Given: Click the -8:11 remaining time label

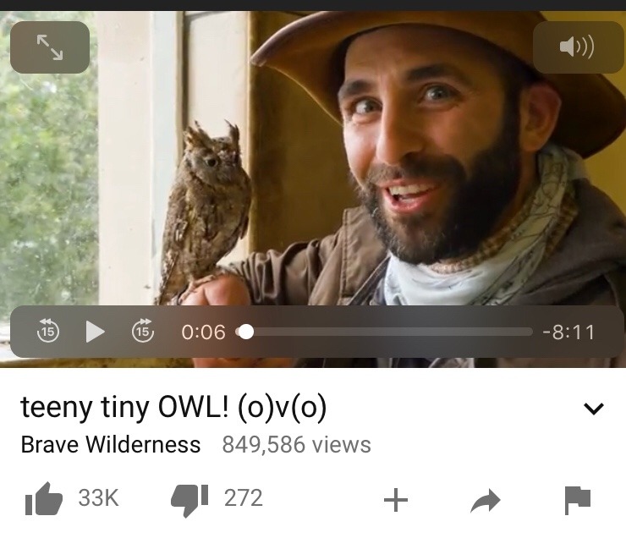Looking at the screenshot, I should [x=568, y=332].
